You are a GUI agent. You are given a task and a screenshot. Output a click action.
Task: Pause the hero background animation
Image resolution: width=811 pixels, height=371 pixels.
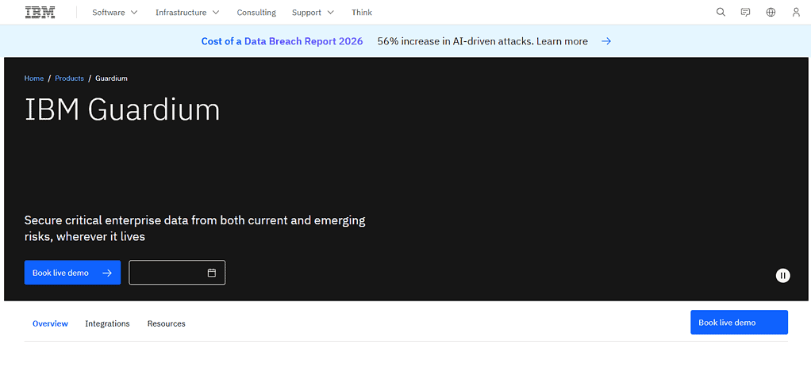pos(782,275)
